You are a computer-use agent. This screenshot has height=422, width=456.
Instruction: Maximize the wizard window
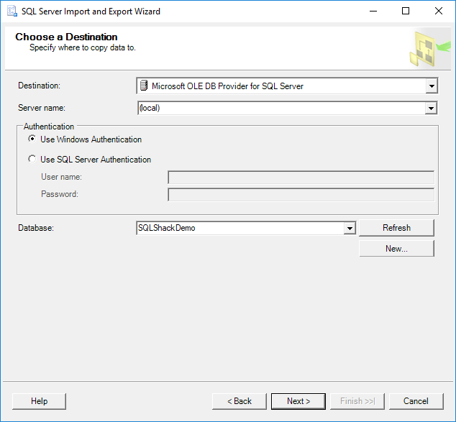pos(406,12)
